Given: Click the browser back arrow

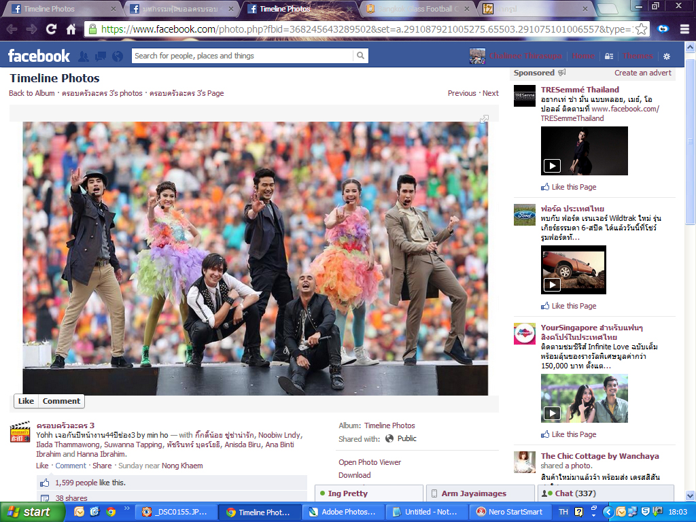Looking at the screenshot, I should (x=12, y=29).
